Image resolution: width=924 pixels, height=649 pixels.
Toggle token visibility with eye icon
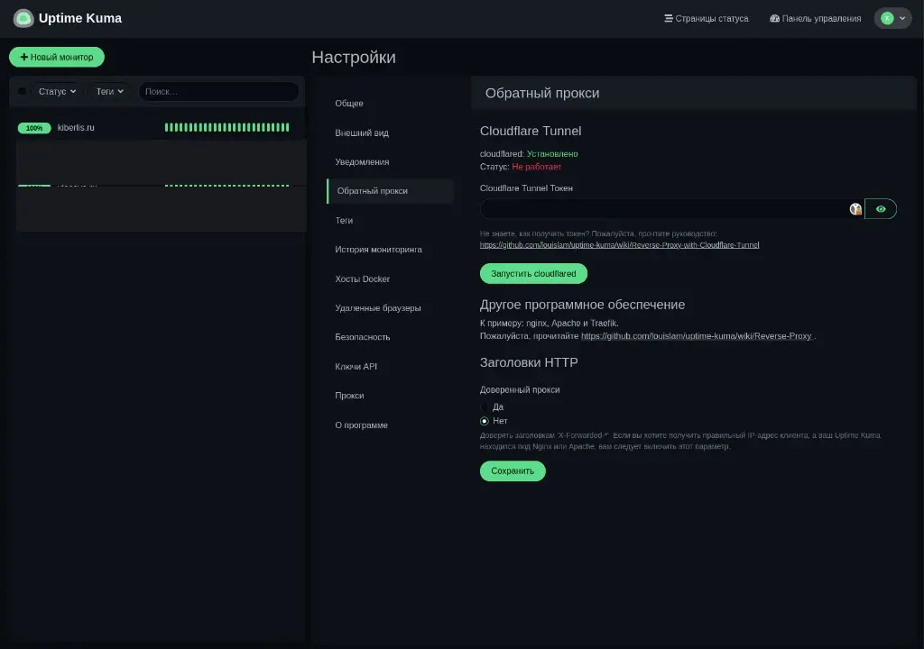(x=881, y=209)
